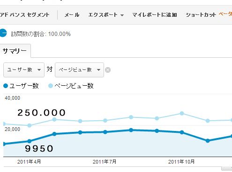Click the ショートカット link
This screenshot has height=172, width=232.
click(x=201, y=15)
